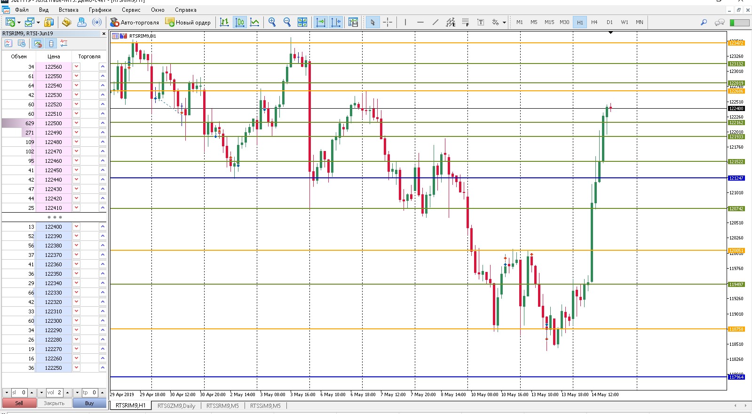Open the profiles dropdown arrow

38,23
